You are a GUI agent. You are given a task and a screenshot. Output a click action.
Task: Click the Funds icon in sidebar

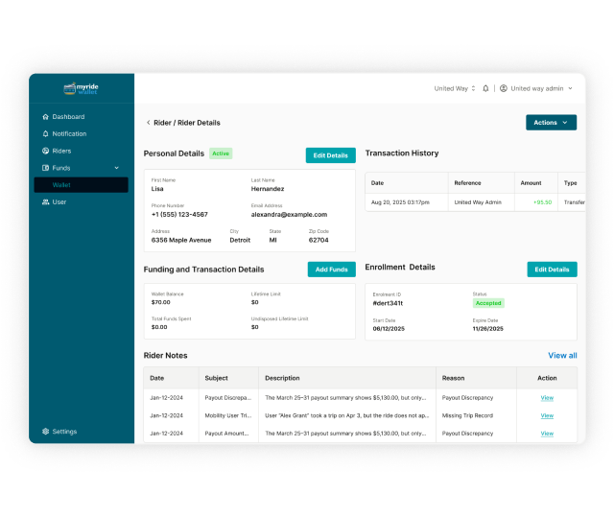click(45, 168)
